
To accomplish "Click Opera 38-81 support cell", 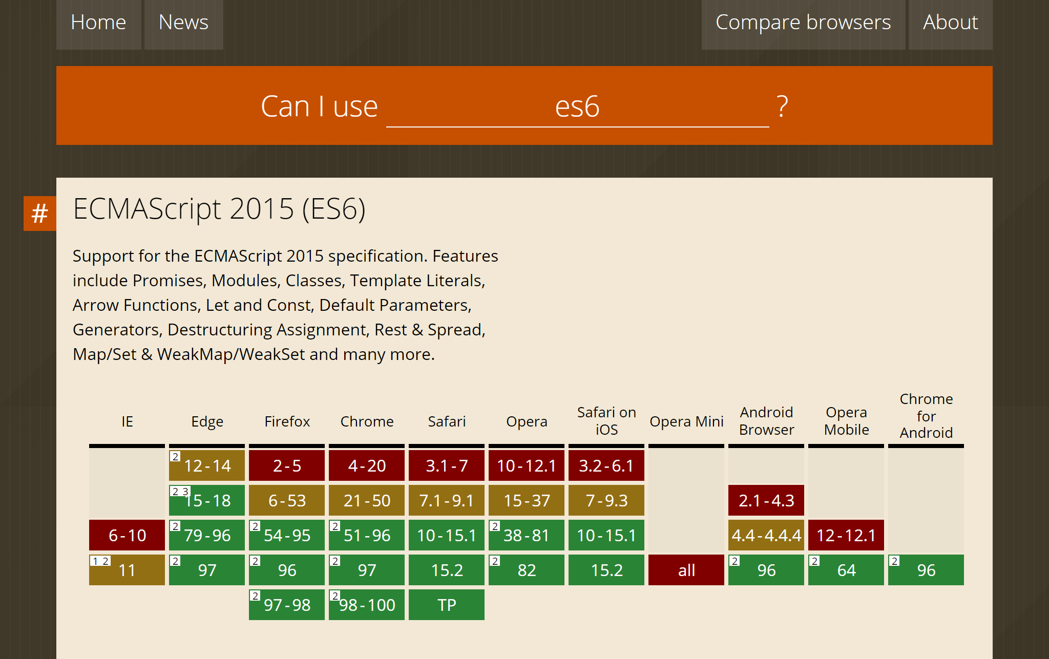I will (x=527, y=535).
